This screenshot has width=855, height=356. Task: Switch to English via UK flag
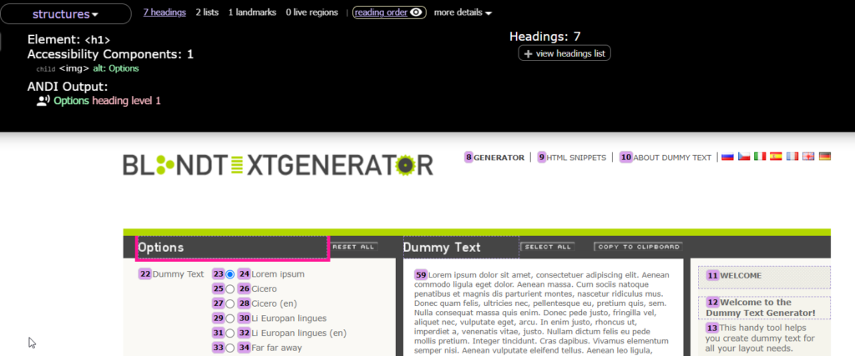808,157
